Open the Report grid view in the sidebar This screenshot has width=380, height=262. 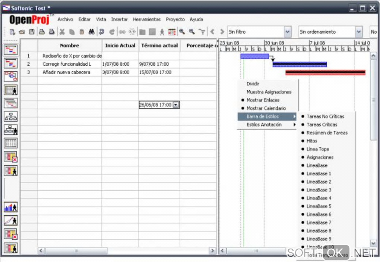(11, 143)
